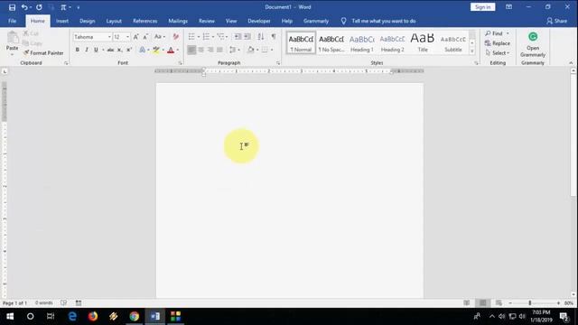The height and width of the screenshot is (325, 578).
Task: Apply strikethrough formatting
Action: pyautogui.click(x=110, y=50)
